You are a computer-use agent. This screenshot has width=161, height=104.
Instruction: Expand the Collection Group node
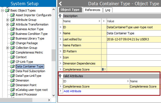click(7, 48)
